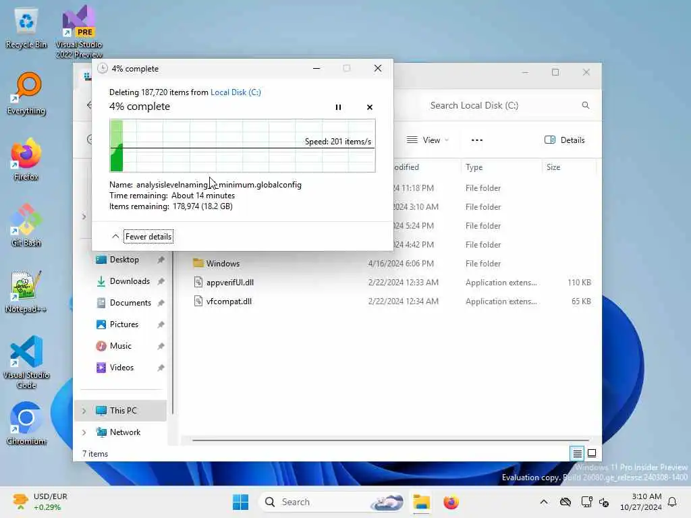Launch Notepad++ desktop shortcut
This screenshot has width=691, height=518.
pyautogui.click(x=26, y=291)
